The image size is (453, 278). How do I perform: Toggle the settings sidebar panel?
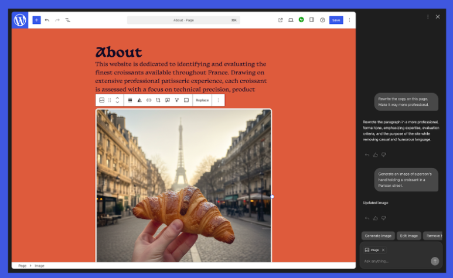[x=312, y=20]
